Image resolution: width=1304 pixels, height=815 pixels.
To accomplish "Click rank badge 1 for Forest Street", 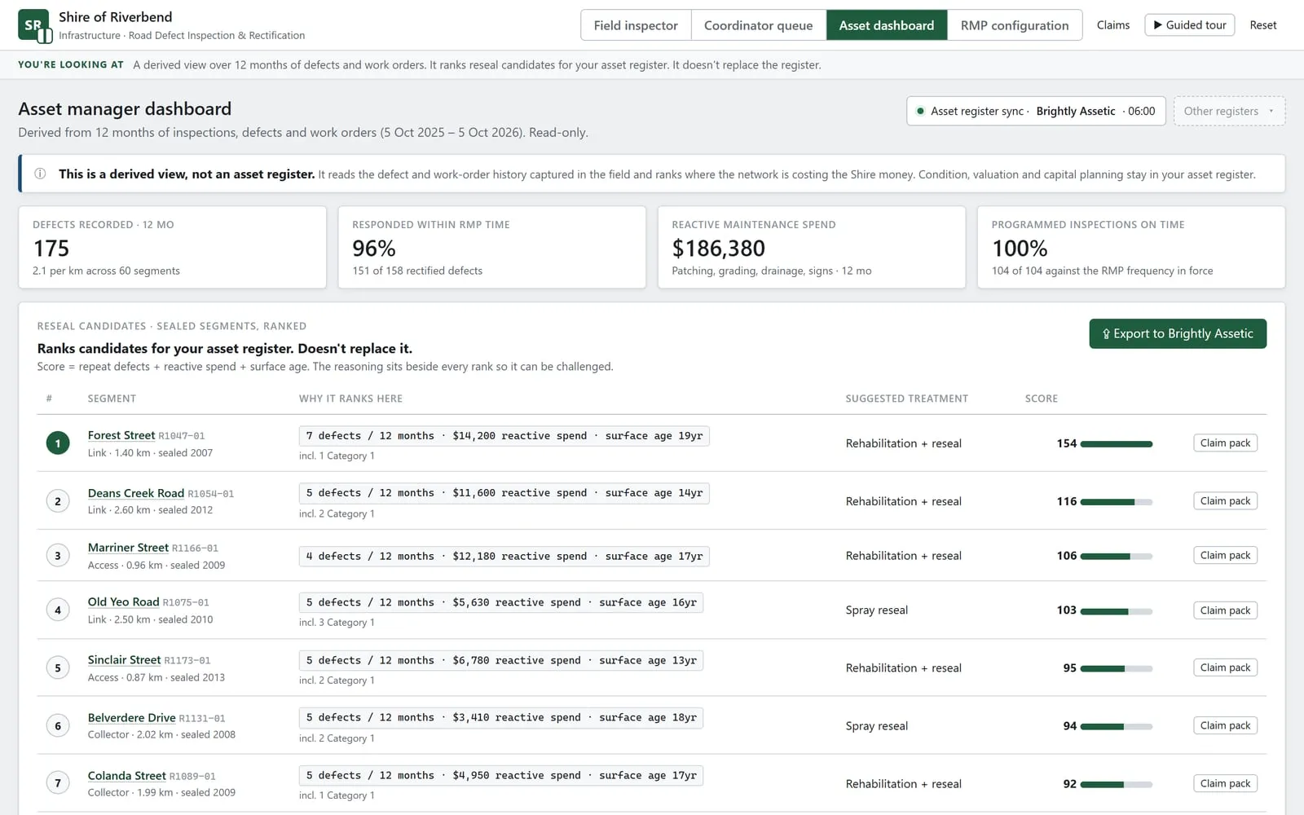I will tap(57, 443).
